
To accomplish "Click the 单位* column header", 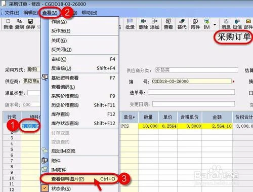I will (x=130, y=117).
